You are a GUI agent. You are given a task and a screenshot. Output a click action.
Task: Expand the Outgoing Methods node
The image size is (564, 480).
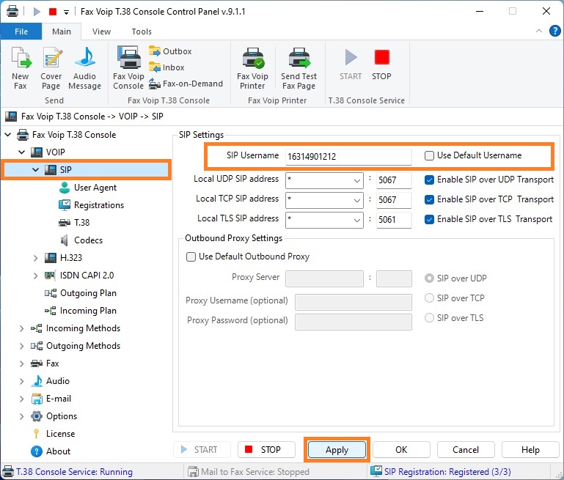21,346
